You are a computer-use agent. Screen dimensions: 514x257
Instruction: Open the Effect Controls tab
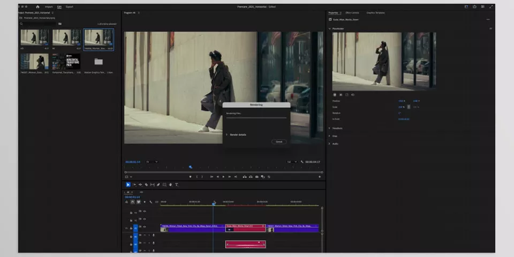pos(352,13)
